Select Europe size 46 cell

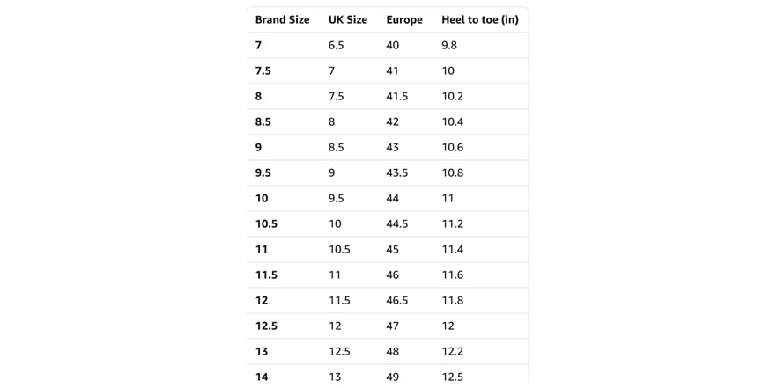tap(393, 275)
